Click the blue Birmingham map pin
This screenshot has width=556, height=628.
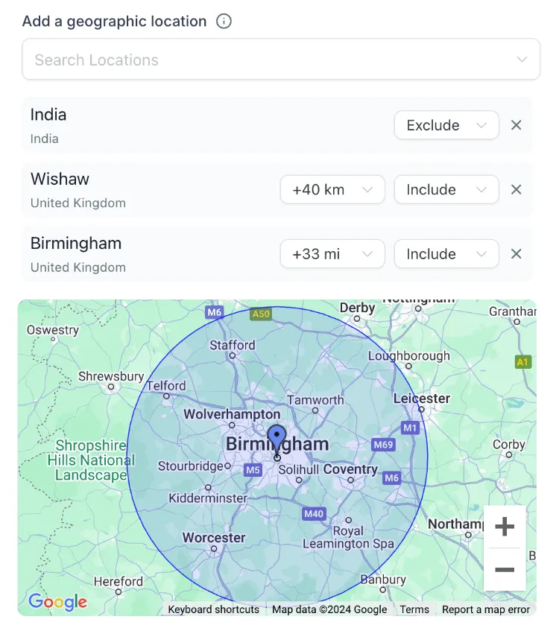(277, 438)
